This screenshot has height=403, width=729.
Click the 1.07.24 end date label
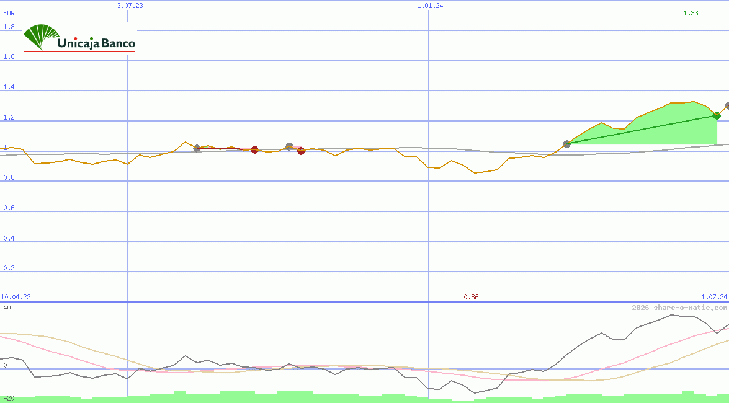click(713, 297)
